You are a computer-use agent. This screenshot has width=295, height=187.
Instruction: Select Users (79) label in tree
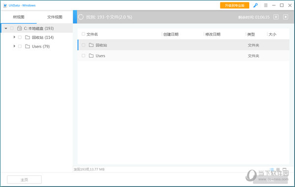point(41,47)
